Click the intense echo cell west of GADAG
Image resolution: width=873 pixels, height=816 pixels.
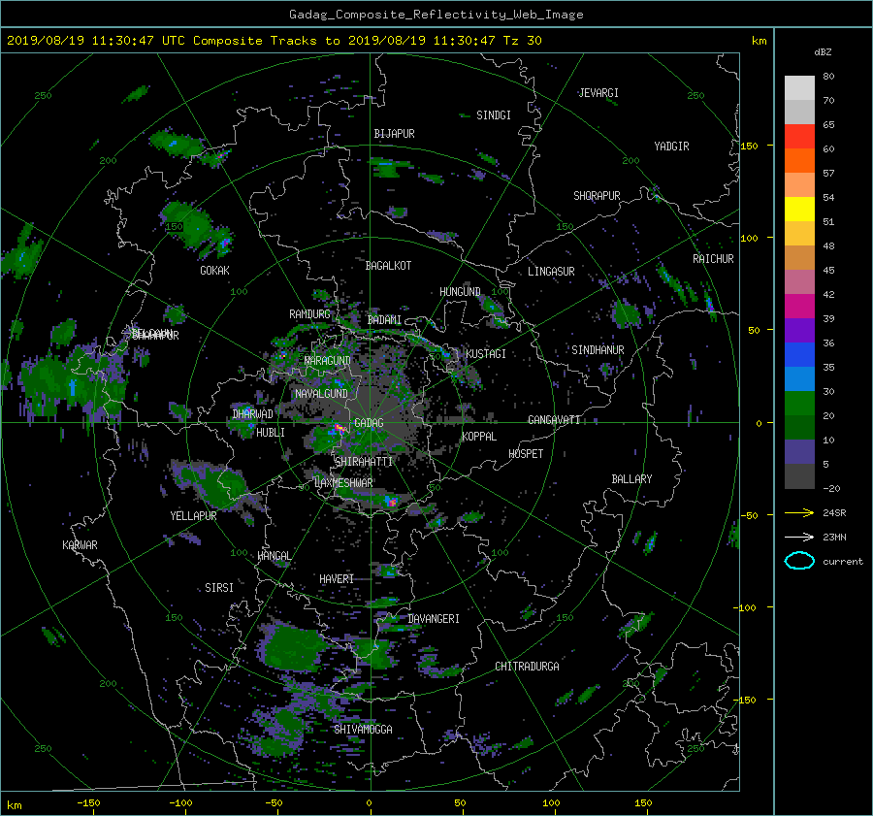point(338,429)
